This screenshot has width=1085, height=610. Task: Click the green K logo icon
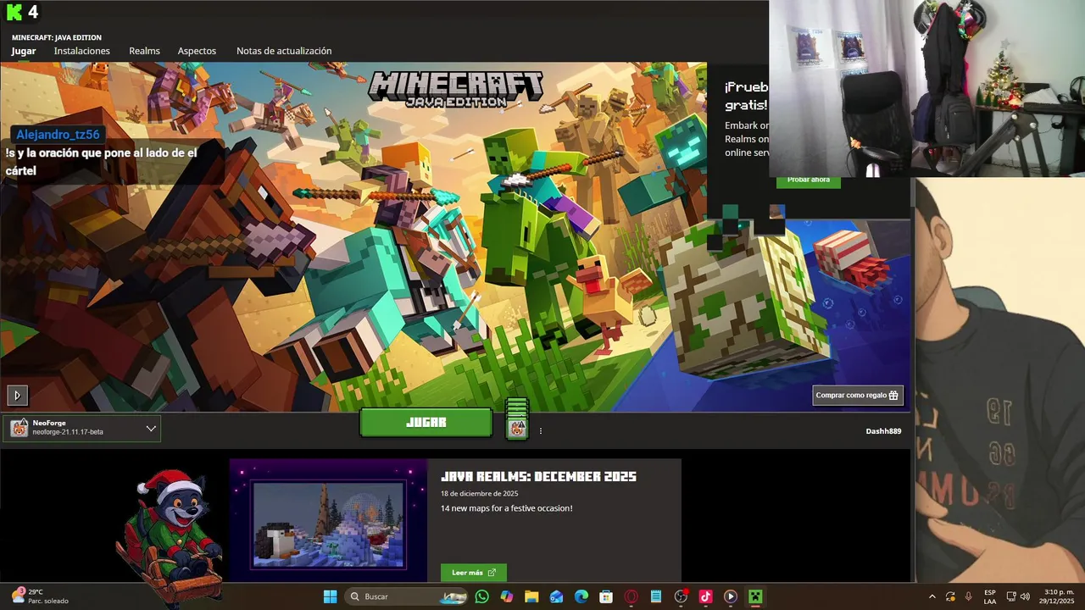point(14,12)
